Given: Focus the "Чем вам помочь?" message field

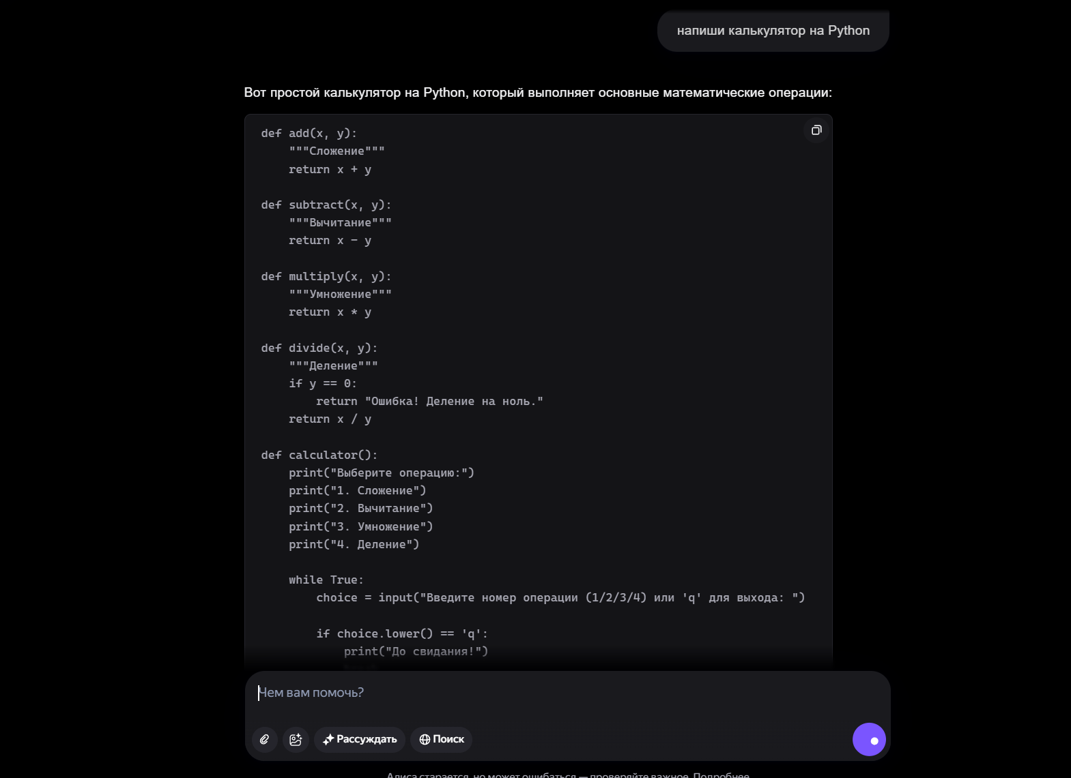Looking at the screenshot, I should coord(567,693).
